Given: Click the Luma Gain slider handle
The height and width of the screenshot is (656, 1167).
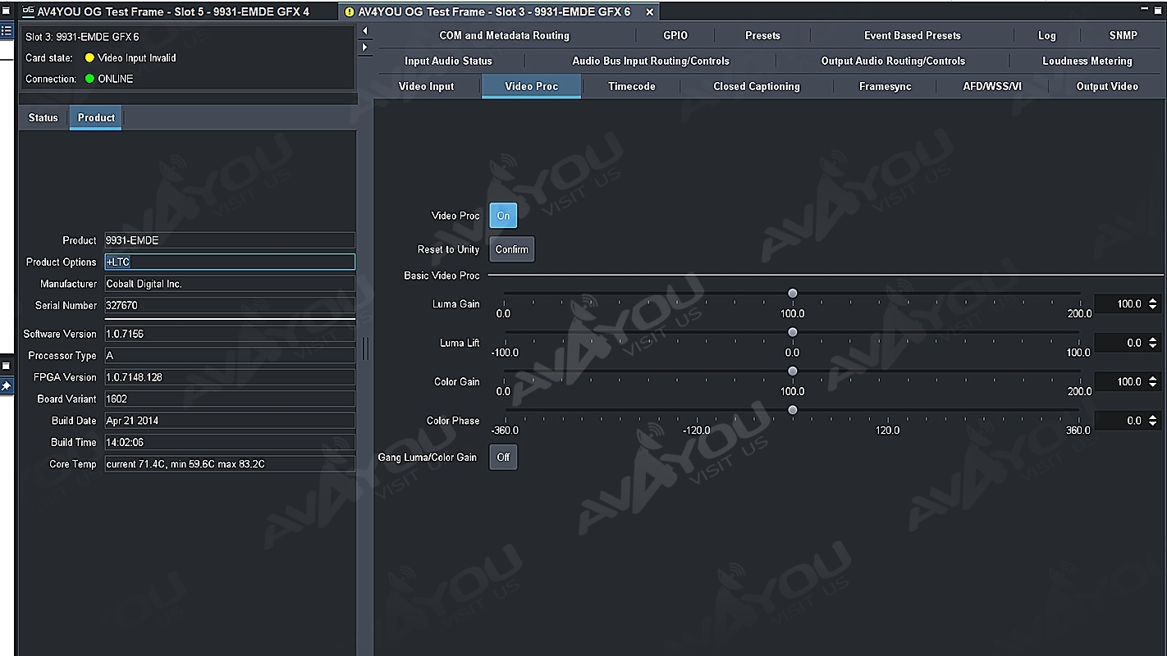Looking at the screenshot, I should point(792,293).
